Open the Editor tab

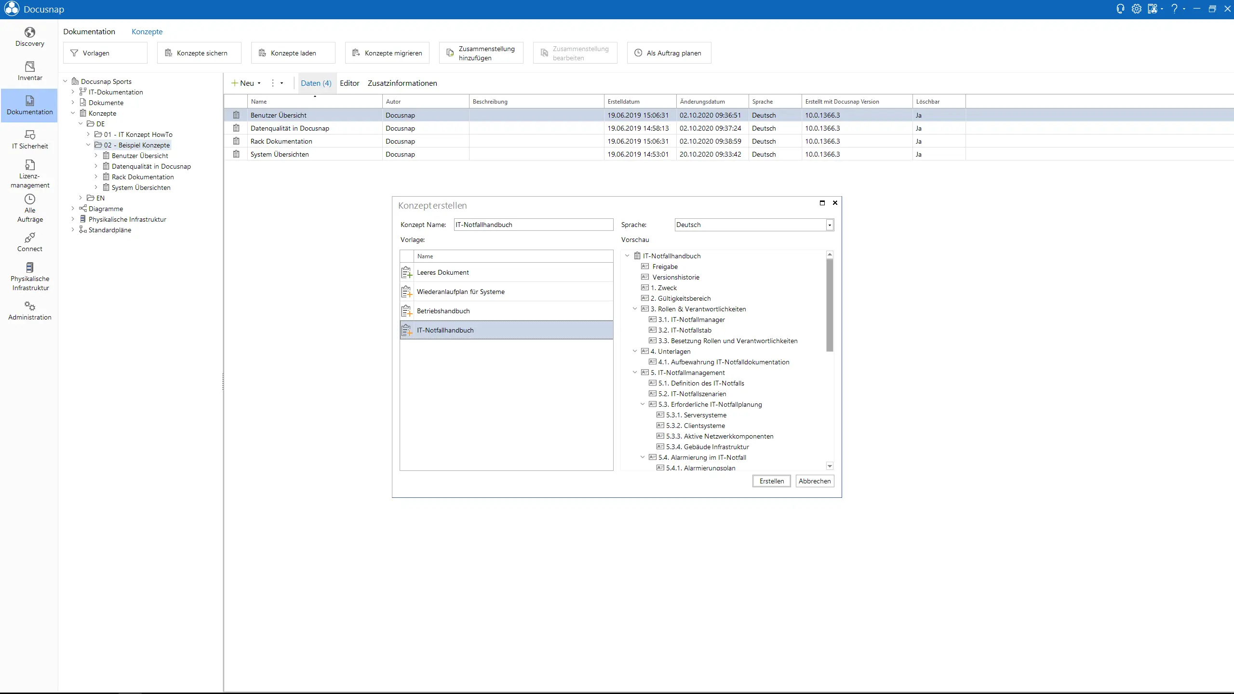point(349,83)
